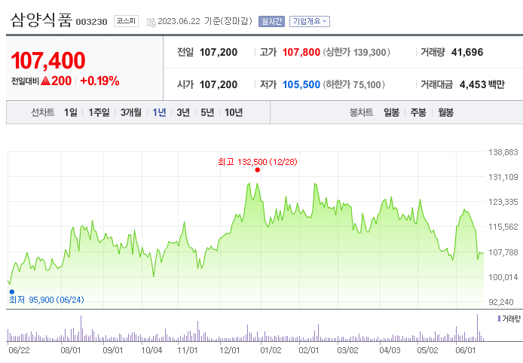
Task: Click the 실시간 badge button
Action: (271, 21)
